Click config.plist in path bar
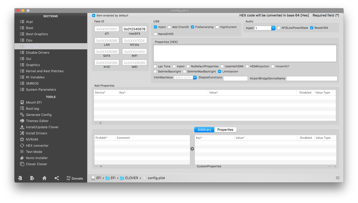 click(x=154, y=178)
